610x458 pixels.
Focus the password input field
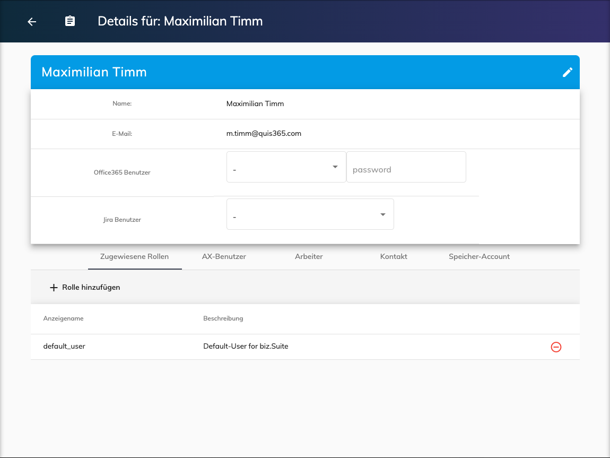tap(406, 167)
